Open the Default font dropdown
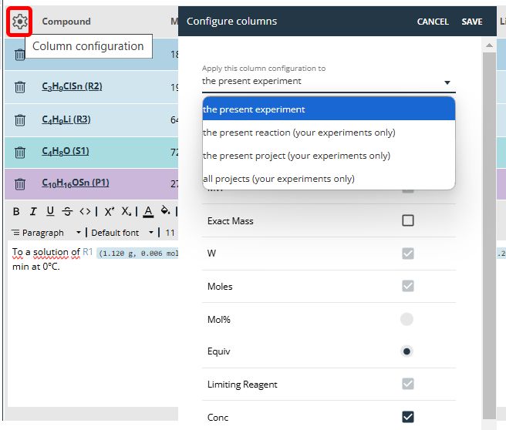This screenshot has height=430, width=506. 122,233
